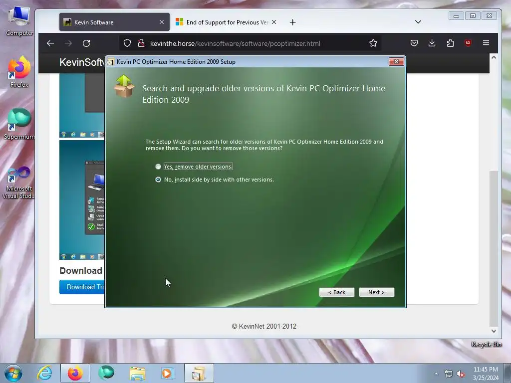Open the Windows Start menu
The image size is (511, 383).
13,373
